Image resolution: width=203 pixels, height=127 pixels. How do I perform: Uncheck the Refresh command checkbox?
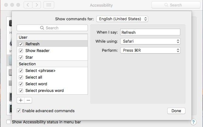(21, 44)
